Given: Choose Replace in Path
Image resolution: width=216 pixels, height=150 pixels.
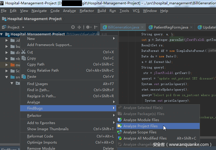Looking at the screenshot, I should point(69,96).
